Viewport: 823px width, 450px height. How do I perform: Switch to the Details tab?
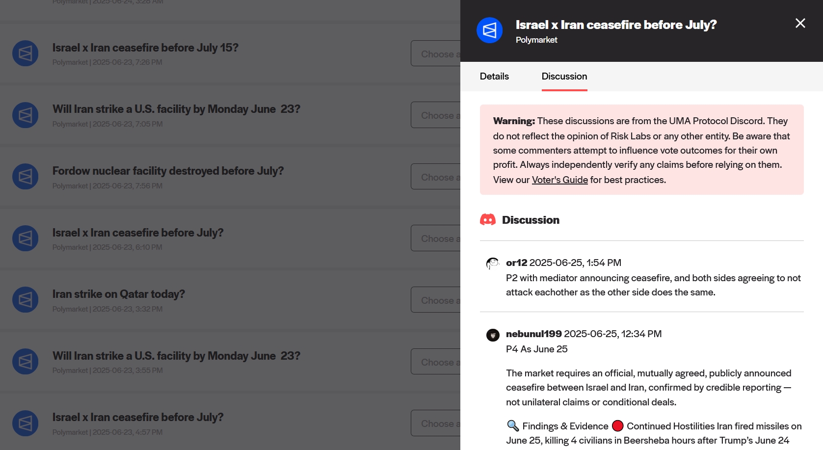click(x=494, y=77)
